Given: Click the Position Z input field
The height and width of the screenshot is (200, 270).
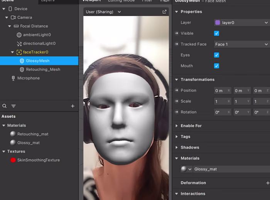Looking at the screenshot, I should [x=262, y=90].
